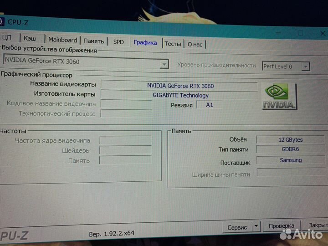
Task: Click the Уровень производительности label
Action: pos(216,65)
